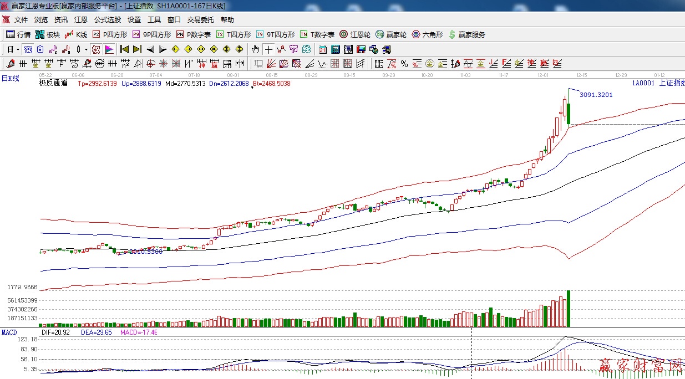Screen dimensions: 685x379
Task: Expand the 日 period dropdown arrow
Action: point(18,49)
